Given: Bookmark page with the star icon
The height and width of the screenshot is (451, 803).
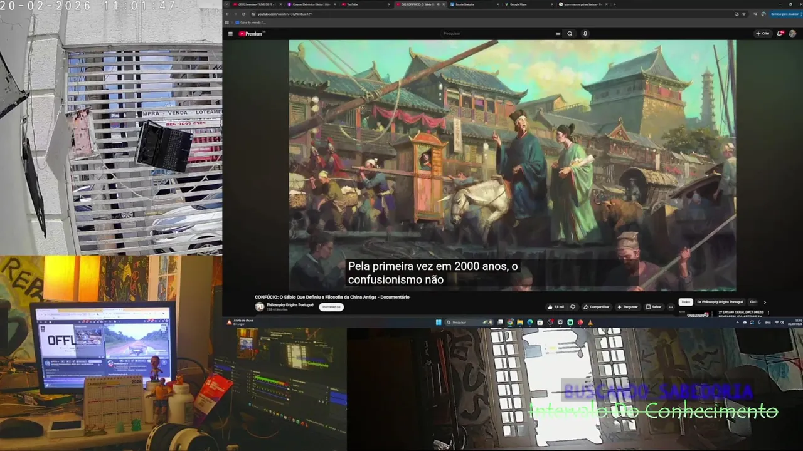Looking at the screenshot, I should pos(744,14).
